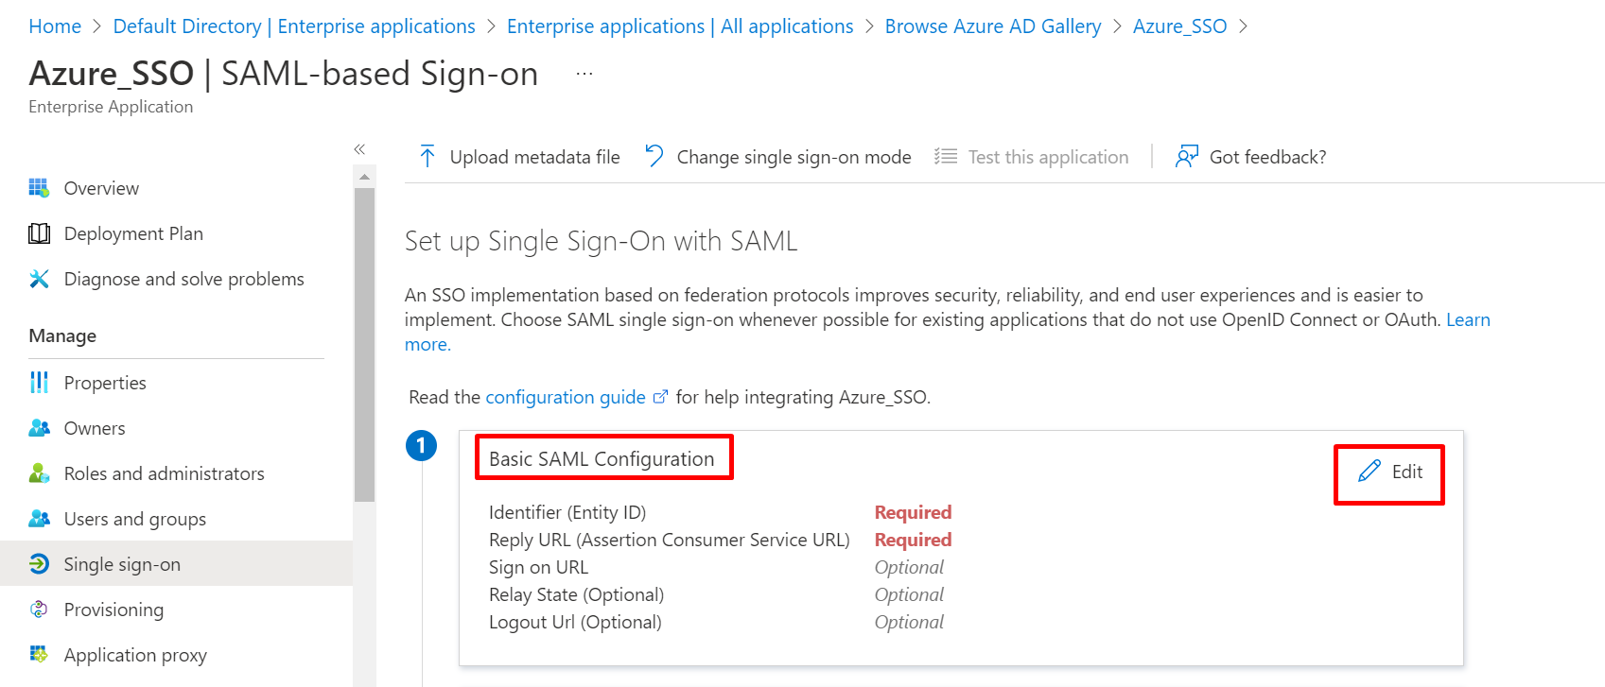Navigate to Browse Azure AD Gallery breadcrumb

(x=992, y=26)
